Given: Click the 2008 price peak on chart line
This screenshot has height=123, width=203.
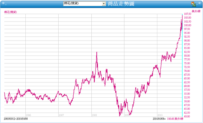Looking at the screenshot, I should (97, 52).
